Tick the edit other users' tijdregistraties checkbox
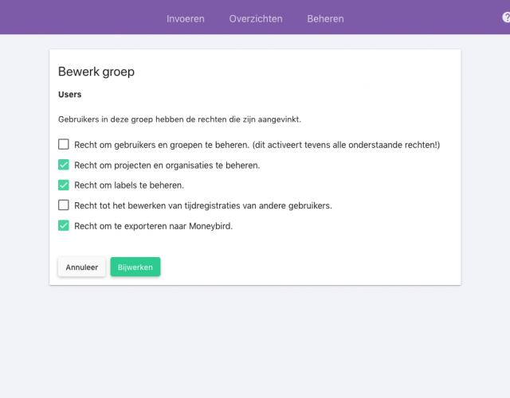The image size is (510, 398). (x=64, y=205)
